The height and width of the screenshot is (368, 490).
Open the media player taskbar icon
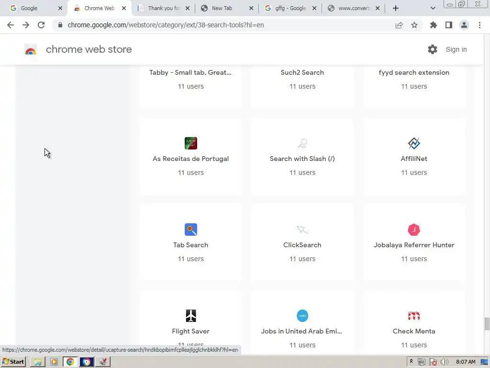[54, 362]
